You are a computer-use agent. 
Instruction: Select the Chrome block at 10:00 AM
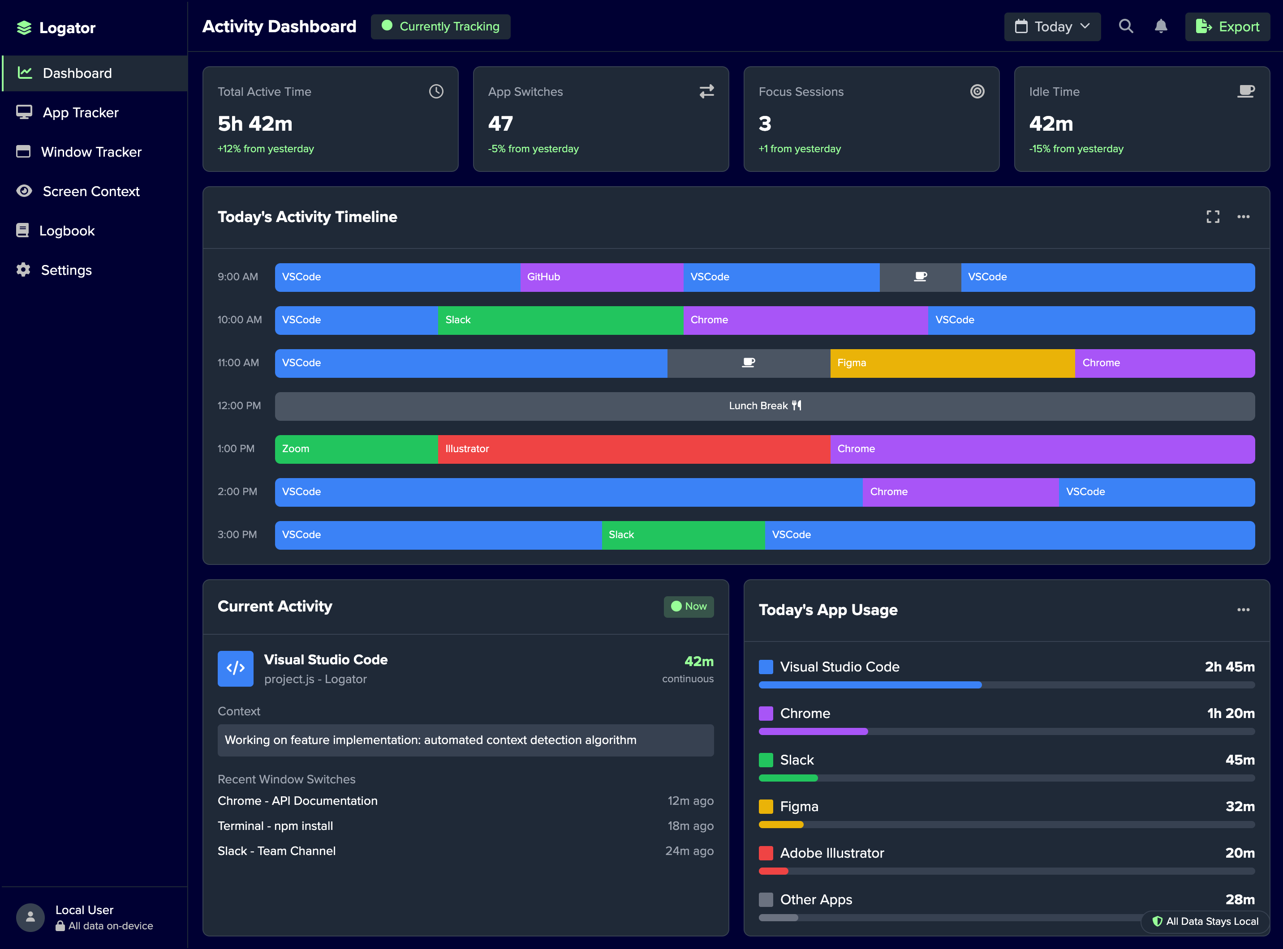[806, 320]
